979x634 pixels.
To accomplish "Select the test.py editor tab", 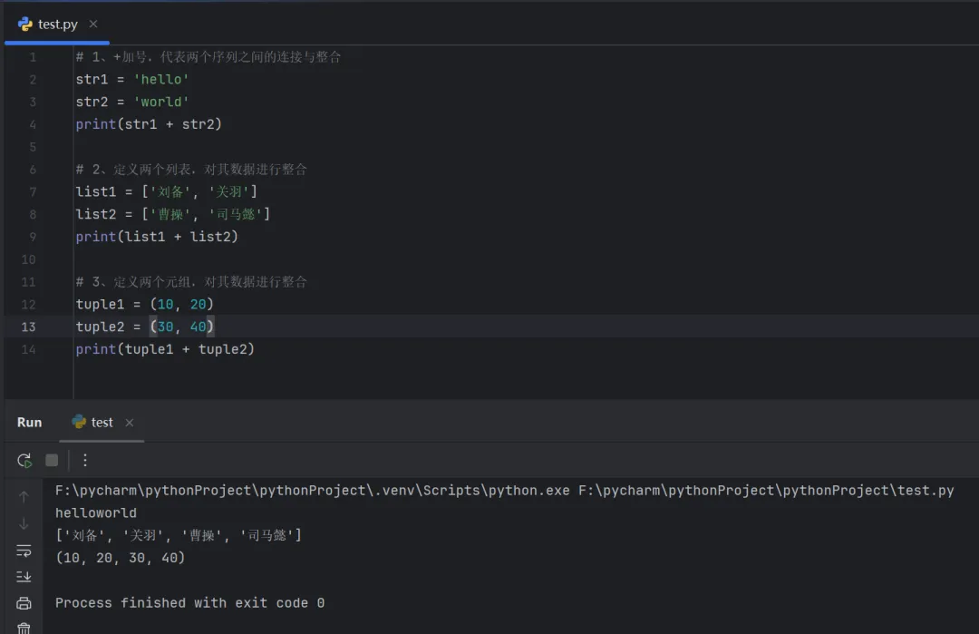I will [57, 24].
